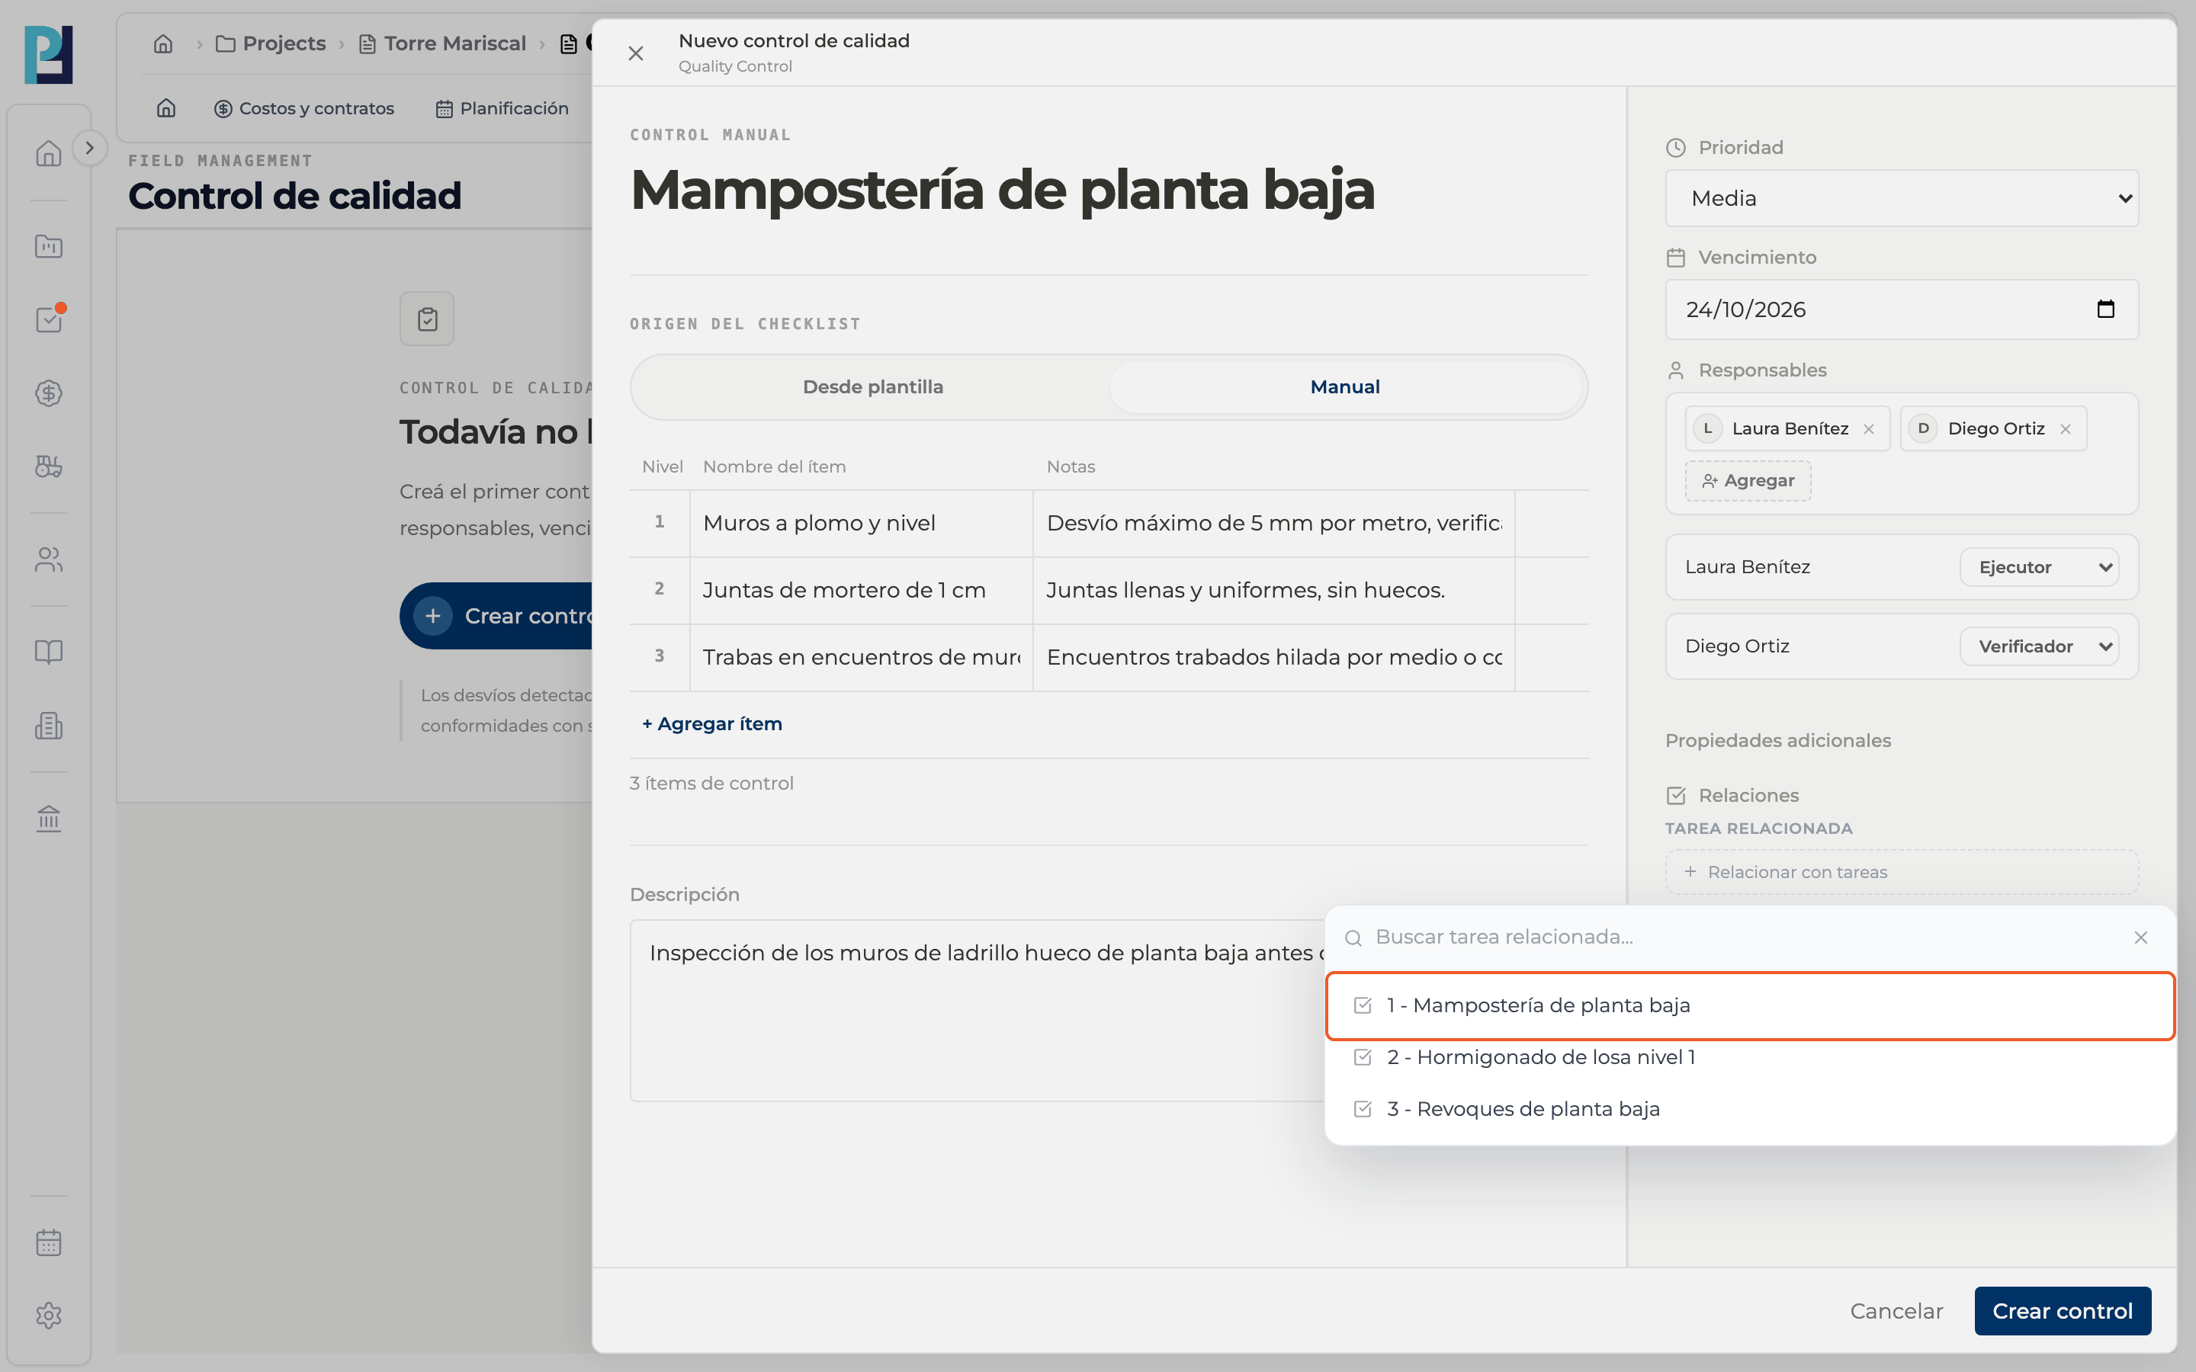Image resolution: width=2196 pixels, height=1372 pixels.
Task: Switch checklist origin to Desde plantilla
Action: 873,386
